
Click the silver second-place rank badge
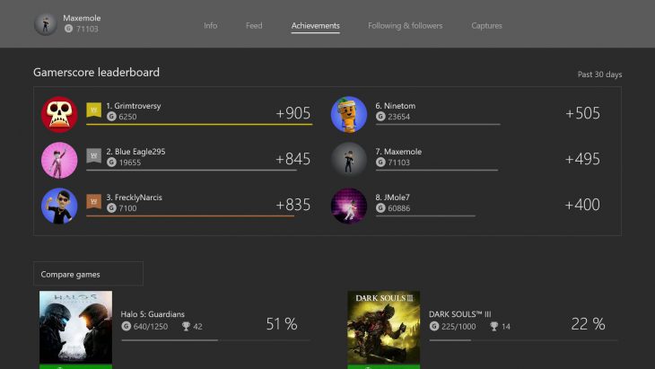(93, 156)
